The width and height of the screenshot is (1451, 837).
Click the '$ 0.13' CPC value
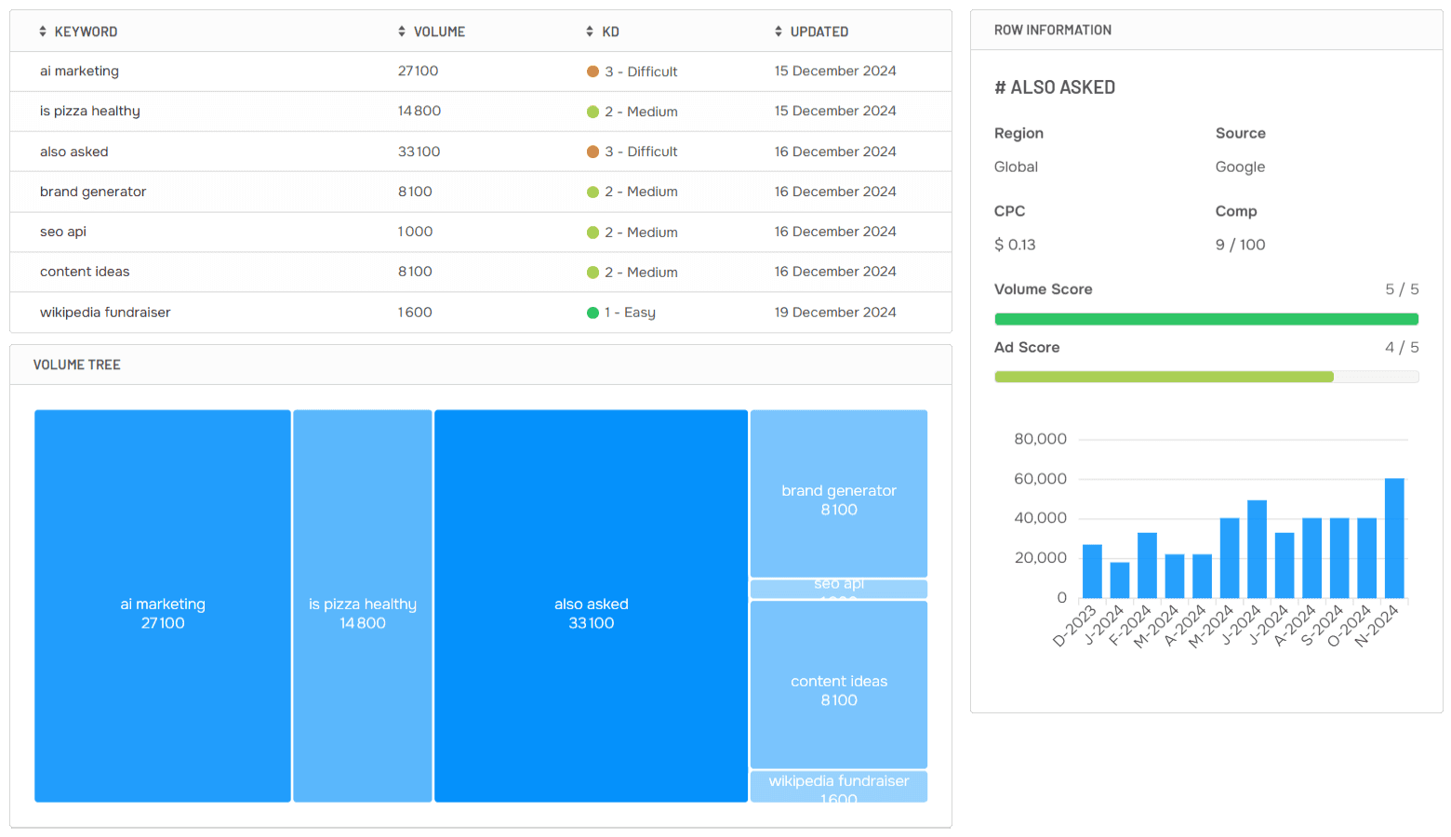pos(1015,245)
